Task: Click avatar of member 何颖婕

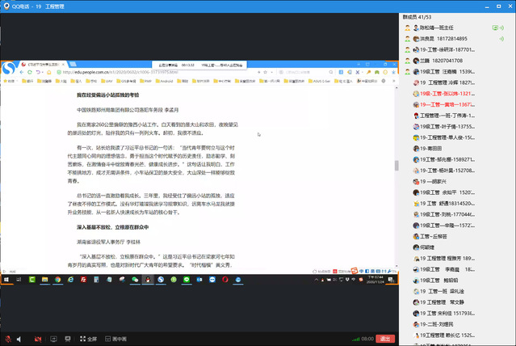Action: [x=408, y=247]
